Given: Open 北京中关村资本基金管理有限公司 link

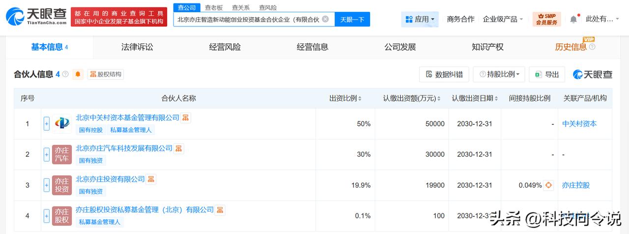Looking at the screenshot, I should 128,118.
